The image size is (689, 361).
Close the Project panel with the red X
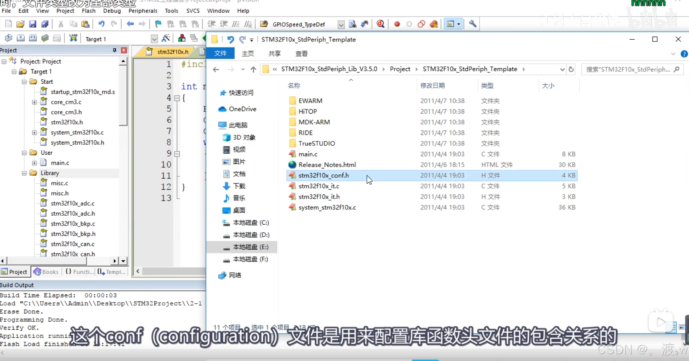[x=124, y=50]
